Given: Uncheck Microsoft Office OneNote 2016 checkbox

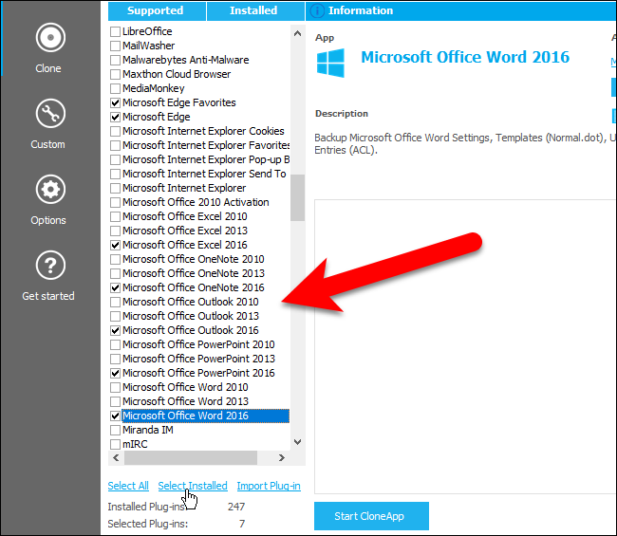Looking at the screenshot, I should coord(115,287).
